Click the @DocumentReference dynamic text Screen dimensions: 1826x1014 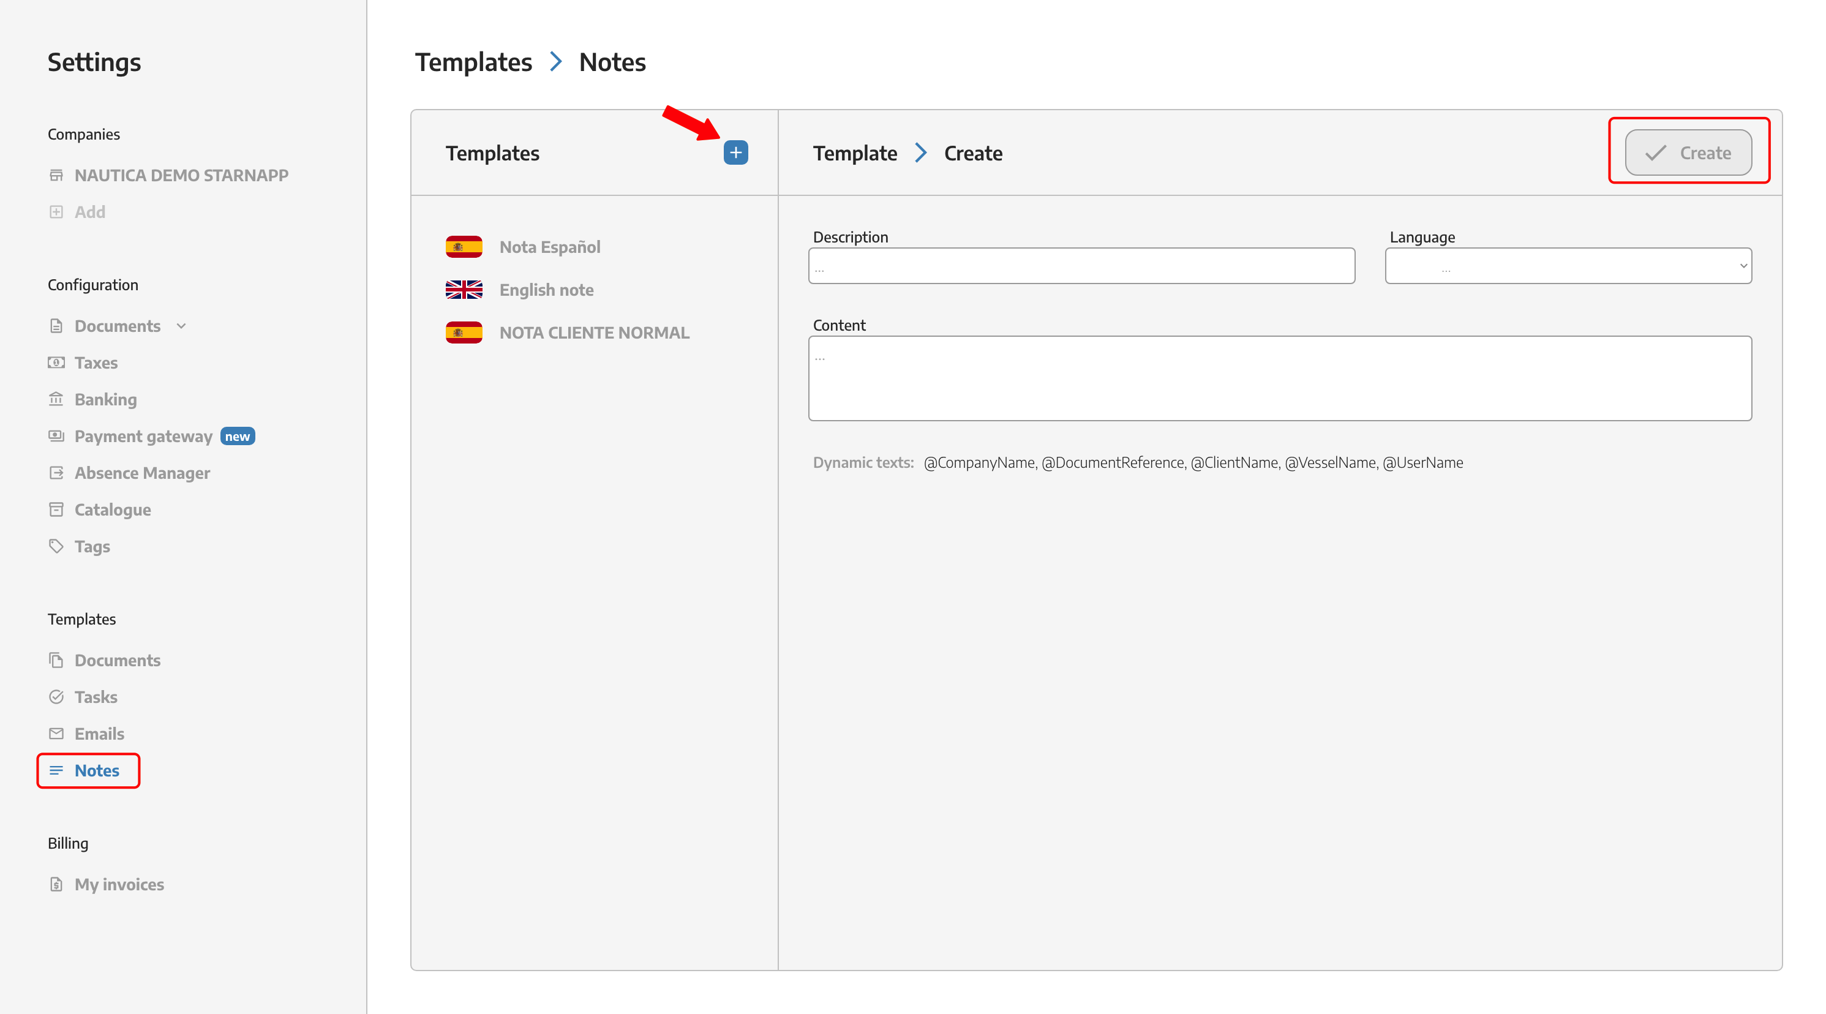1113,463
